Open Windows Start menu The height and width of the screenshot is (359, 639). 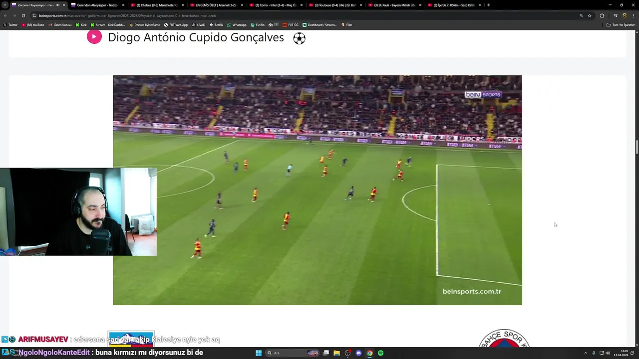[x=259, y=353]
